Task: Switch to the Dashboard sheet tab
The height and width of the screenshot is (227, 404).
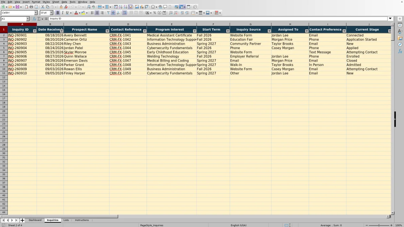Action: (35, 220)
